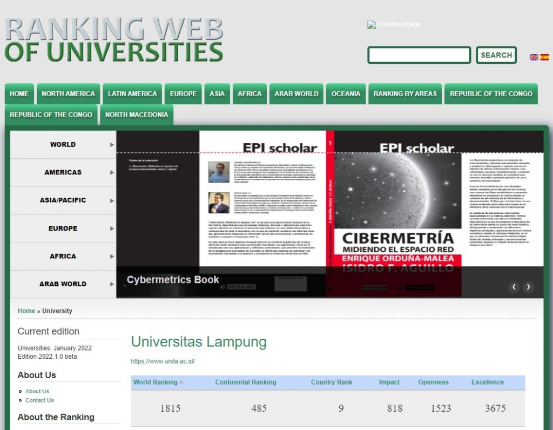The height and width of the screenshot is (430, 553).
Task: Open REPUBLIC OF THE CONGO tab beside NORTH MACEDONIA
Action: 51,115
